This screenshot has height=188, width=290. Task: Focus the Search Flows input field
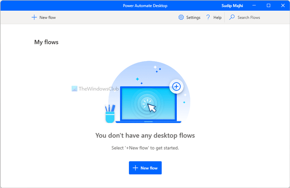point(249,17)
